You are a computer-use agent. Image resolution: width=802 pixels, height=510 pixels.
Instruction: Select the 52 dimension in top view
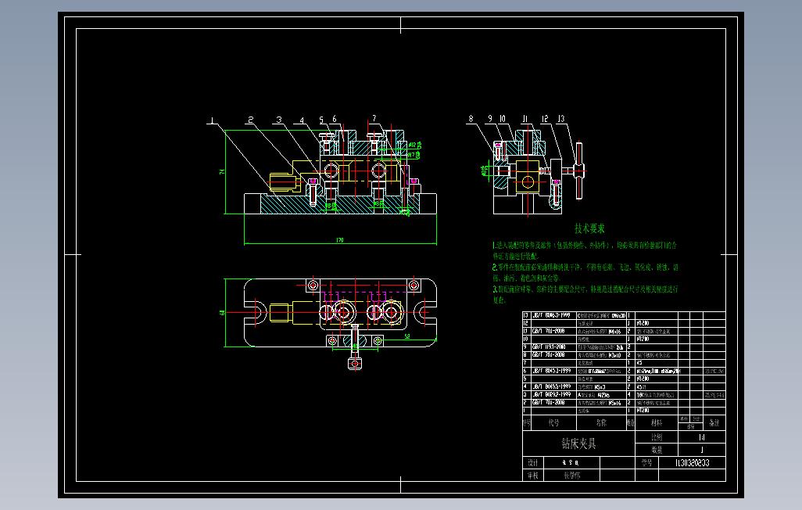[407, 336]
